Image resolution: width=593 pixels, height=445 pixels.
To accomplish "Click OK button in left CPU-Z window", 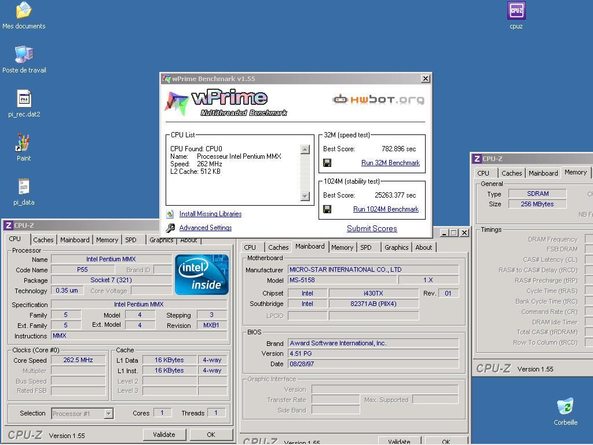I will (x=211, y=435).
